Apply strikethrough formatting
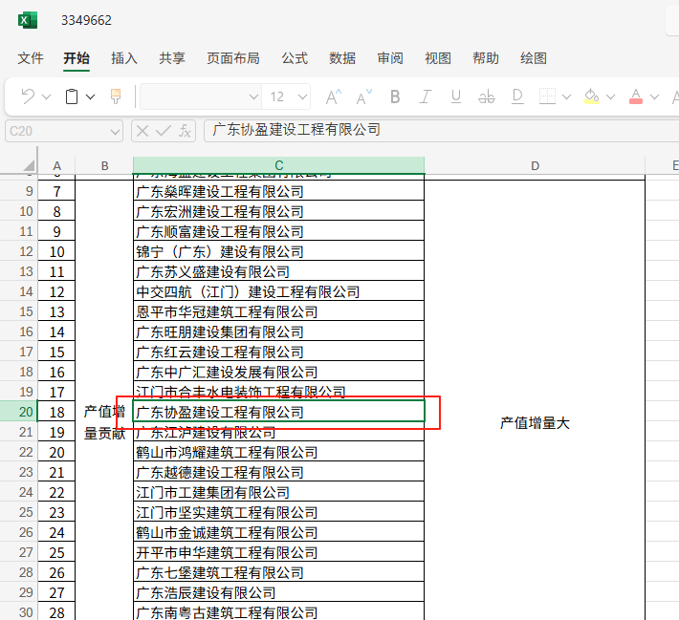Screen dimensions: 679x620 click(x=487, y=96)
